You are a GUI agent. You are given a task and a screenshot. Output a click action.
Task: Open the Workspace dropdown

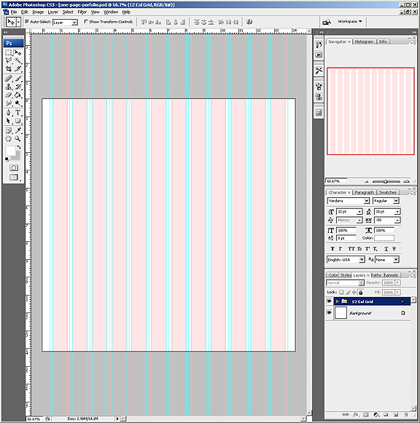350,21
